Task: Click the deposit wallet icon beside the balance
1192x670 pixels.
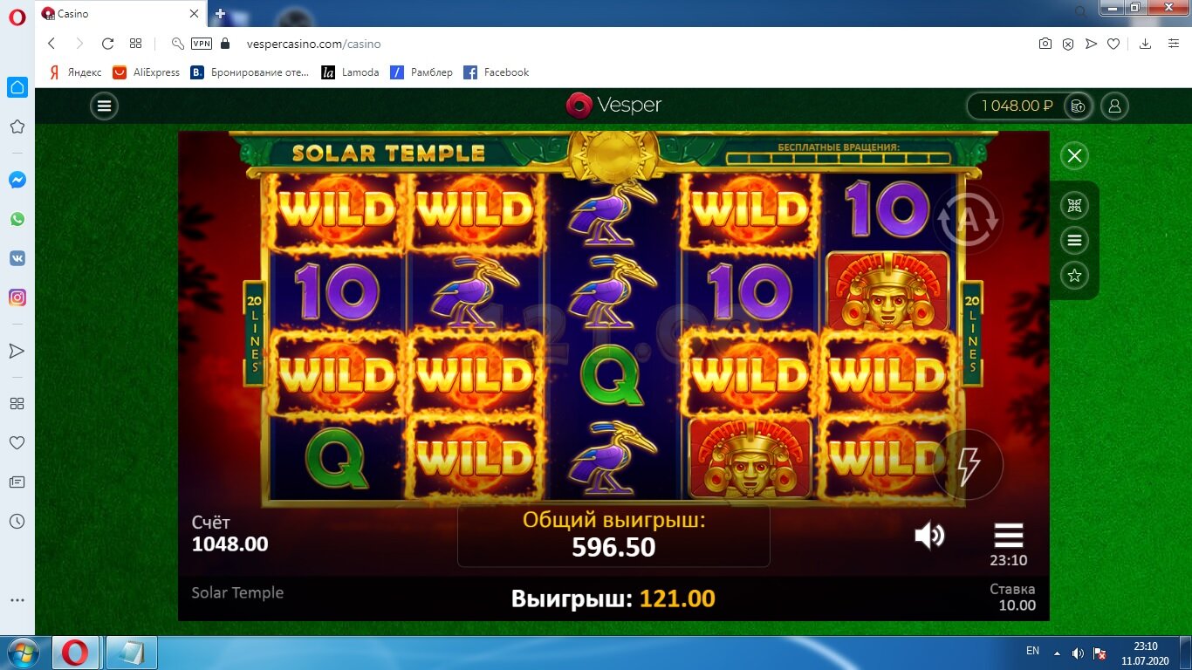Action: click(x=1079, y=106)
